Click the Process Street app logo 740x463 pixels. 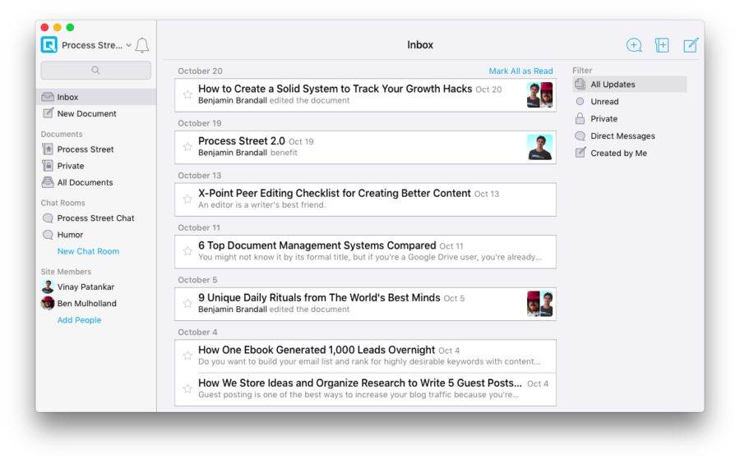[x=49, y=45]
